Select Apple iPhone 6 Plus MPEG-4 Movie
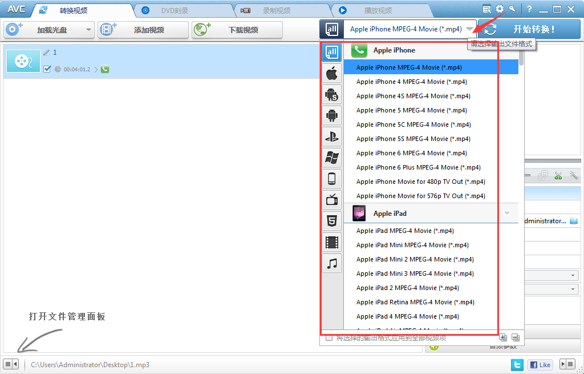The height and width of the screenshot is (374, 584). pyautogui.click(x=431, y=167)
